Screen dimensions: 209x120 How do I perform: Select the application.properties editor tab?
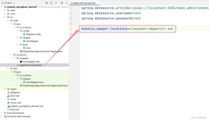pos(84,3)
